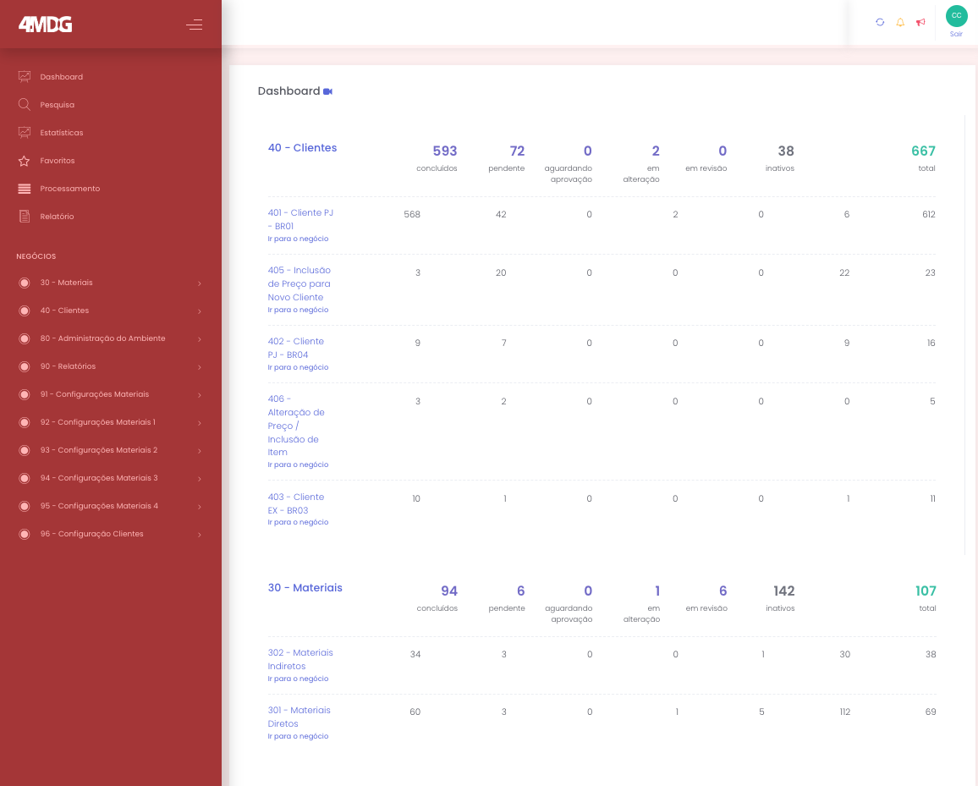Open the Dashboard menu item

point(61,76)
